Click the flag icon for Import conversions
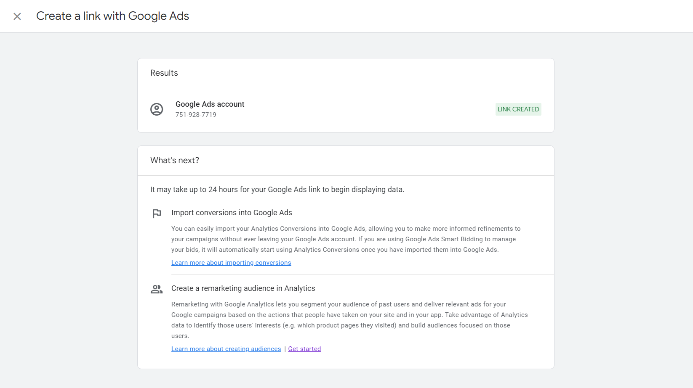 coord(157,214)
